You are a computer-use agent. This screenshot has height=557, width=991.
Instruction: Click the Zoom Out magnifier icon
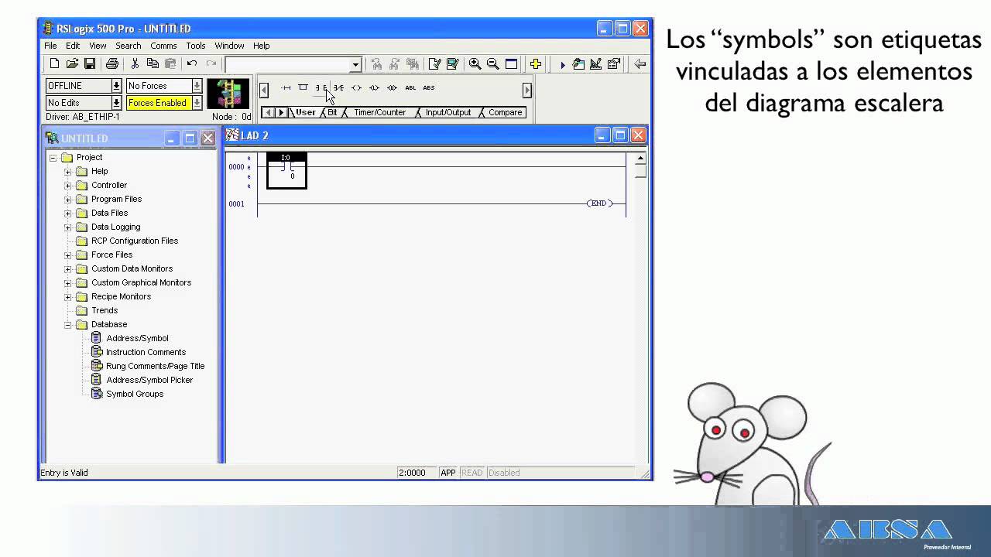pyautogui.click(x=492, y=64)
